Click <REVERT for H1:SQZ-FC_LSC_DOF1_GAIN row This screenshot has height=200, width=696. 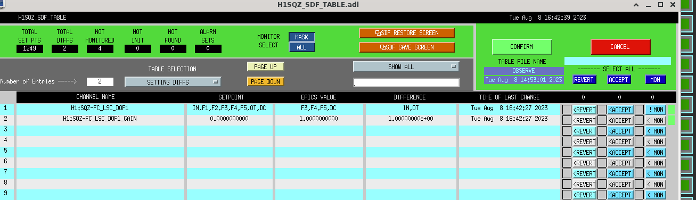coord(584,120)
